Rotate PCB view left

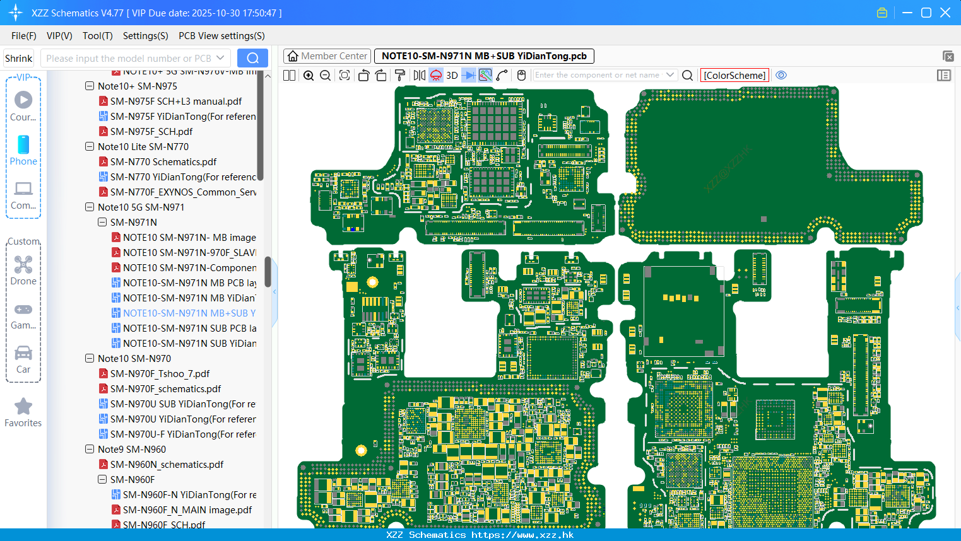tap(363, 75)
